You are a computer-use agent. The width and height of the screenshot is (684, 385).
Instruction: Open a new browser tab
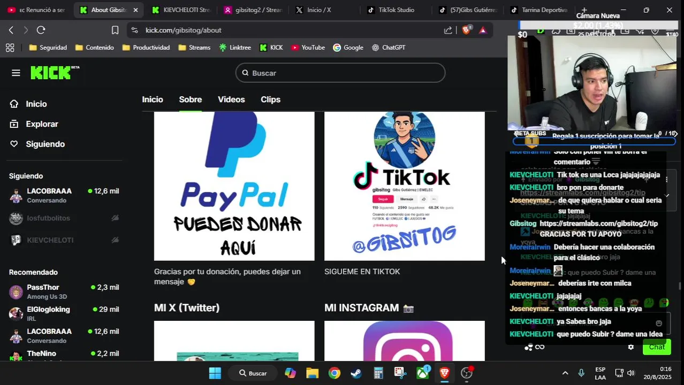click(x=584, y=10)
